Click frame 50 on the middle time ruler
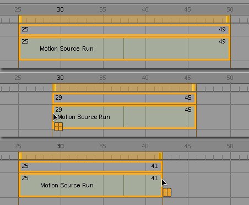Viewport: 249px width, 205px height. tap(230, 78)
